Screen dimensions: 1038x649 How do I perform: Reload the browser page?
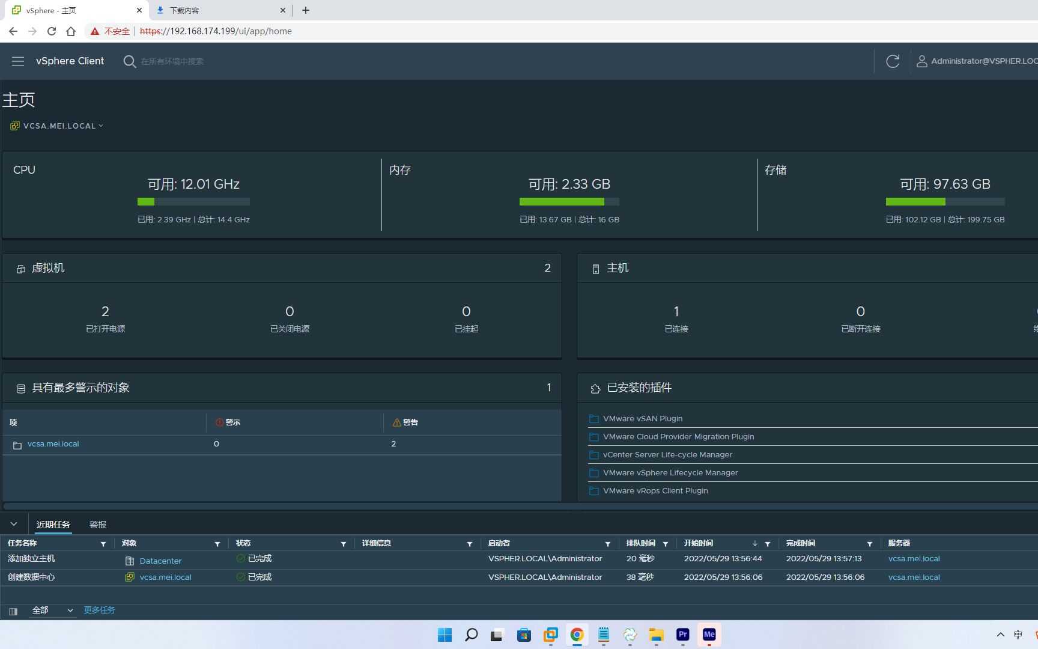(52, 31)
